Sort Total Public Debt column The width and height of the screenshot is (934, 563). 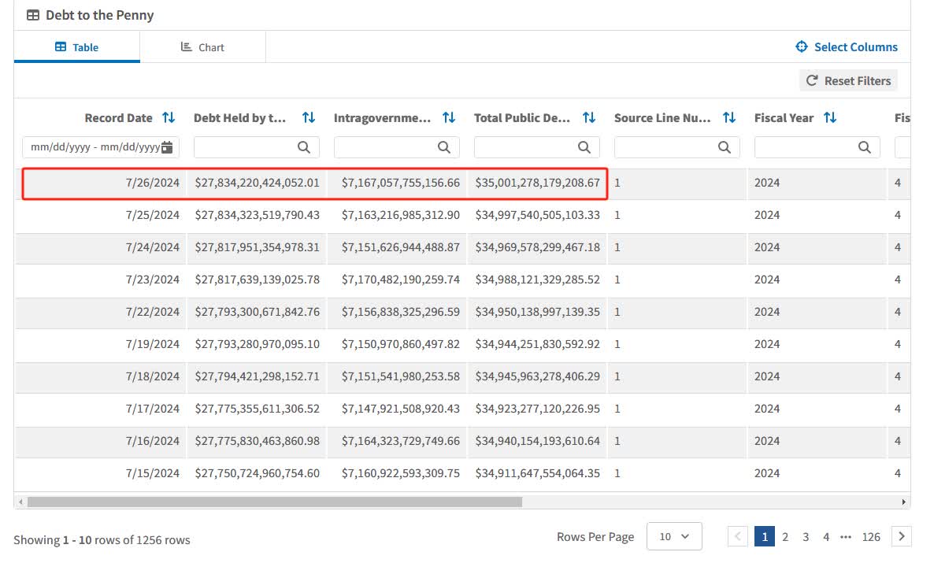(589, 117)
